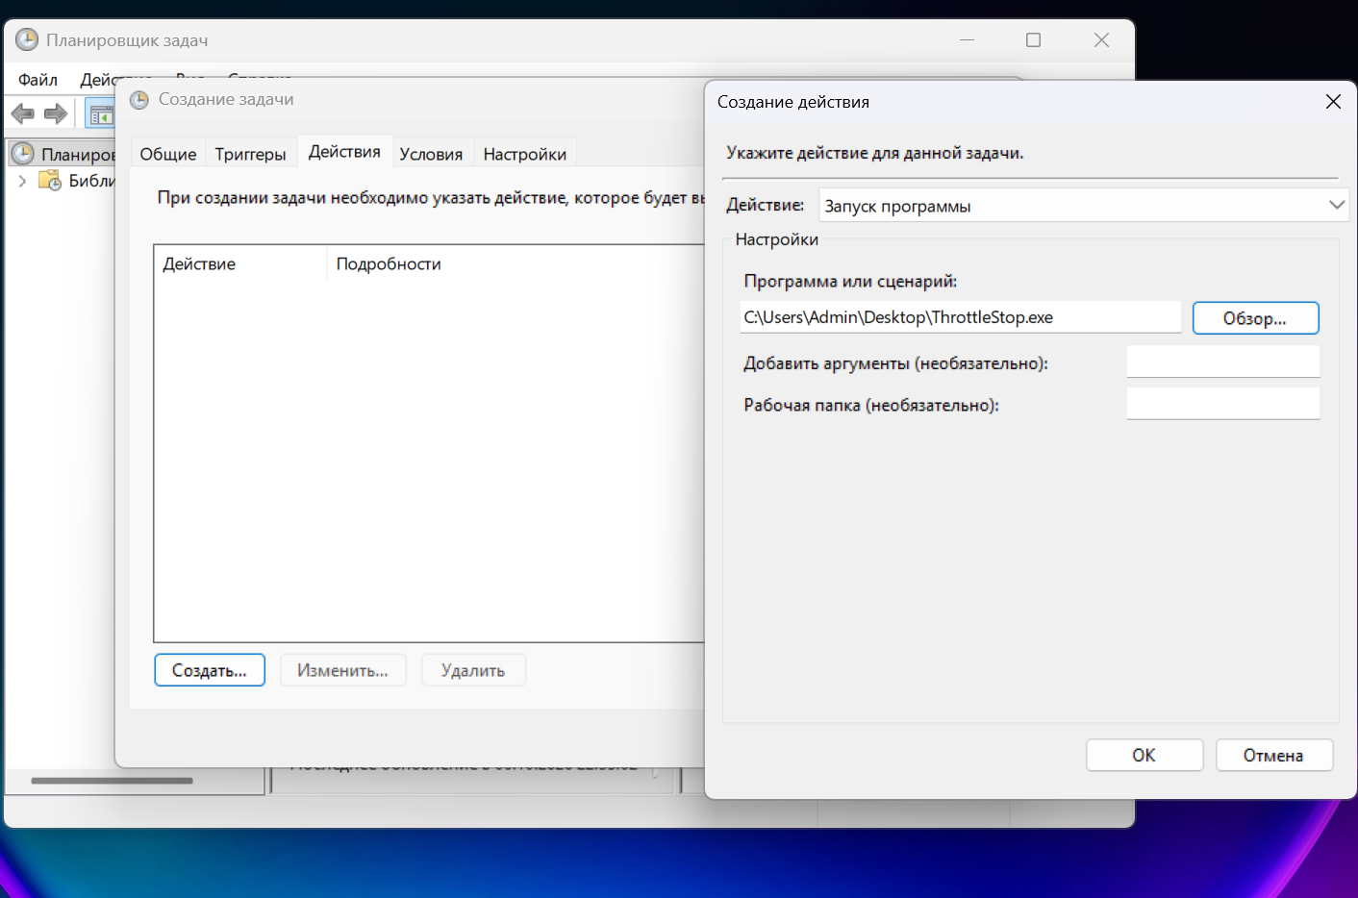Select the Планиров… root tree item
The height and width of the screenshot is (898, 1358).
79,155
